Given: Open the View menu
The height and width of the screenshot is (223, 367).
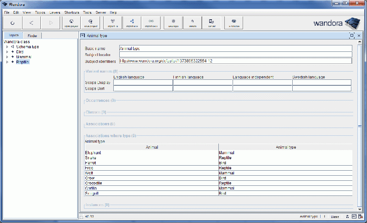Looking at the screenshot, I should click(x=27, y=12).
